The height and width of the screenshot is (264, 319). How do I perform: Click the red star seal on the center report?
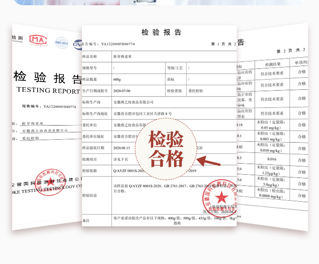220,197
